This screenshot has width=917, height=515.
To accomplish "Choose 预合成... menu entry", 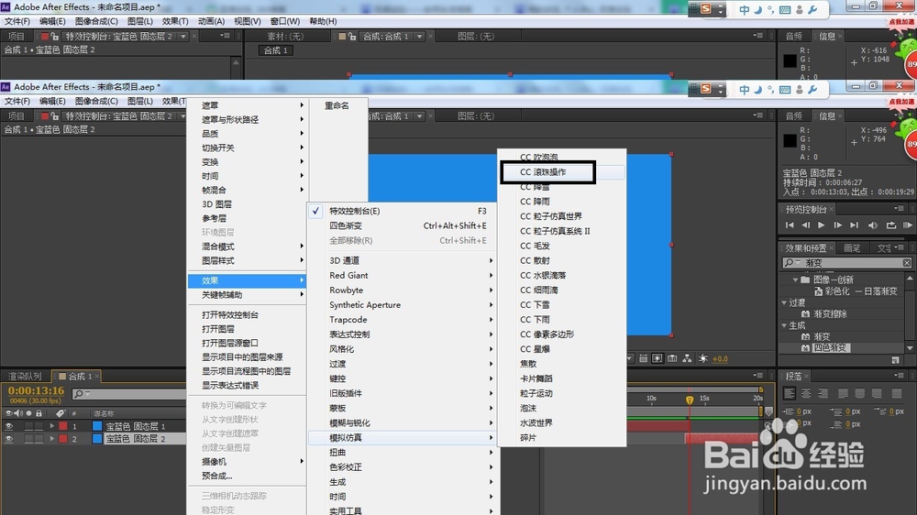I will point(217,476).
